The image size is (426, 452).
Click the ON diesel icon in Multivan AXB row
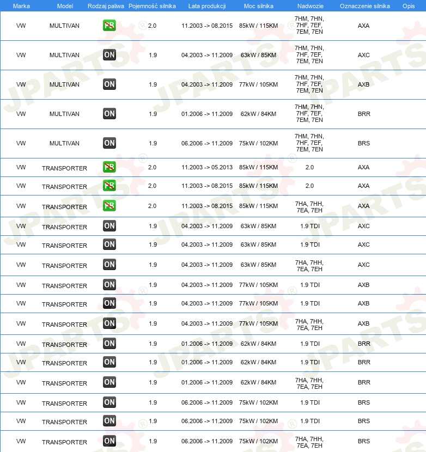click(x=109, y=84)
